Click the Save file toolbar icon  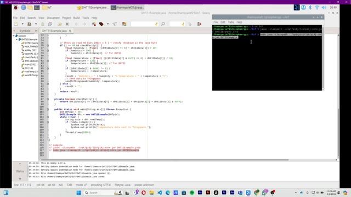pyautogui.click(x=43, y=24)
